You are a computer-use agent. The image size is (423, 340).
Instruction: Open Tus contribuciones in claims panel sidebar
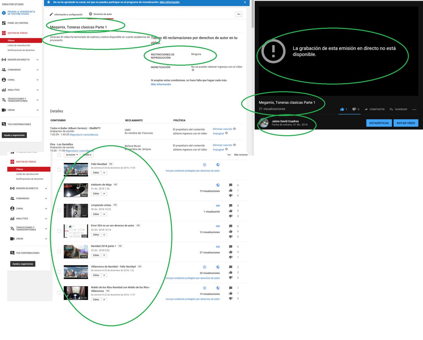tap(17, 124)
